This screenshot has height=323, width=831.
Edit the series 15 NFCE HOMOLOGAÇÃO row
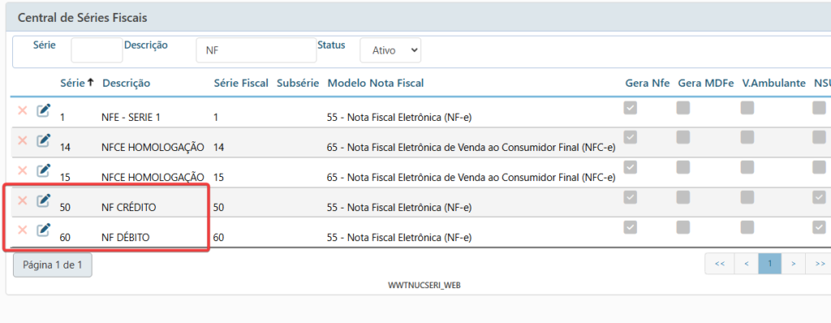(44, 170)
